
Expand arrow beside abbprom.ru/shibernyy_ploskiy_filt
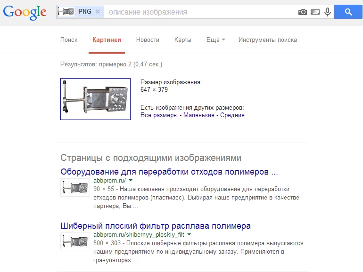pyautogui.click(x=189, y=234)
